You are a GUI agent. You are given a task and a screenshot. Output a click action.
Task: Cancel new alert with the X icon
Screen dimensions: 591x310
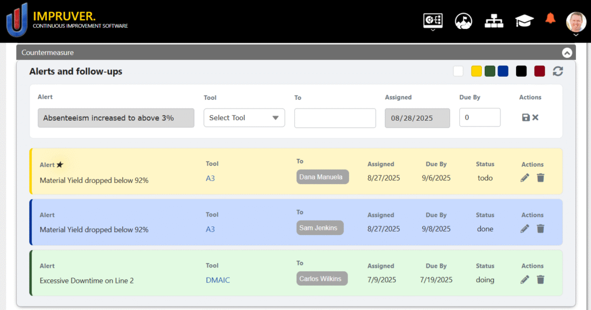point(536,117)
